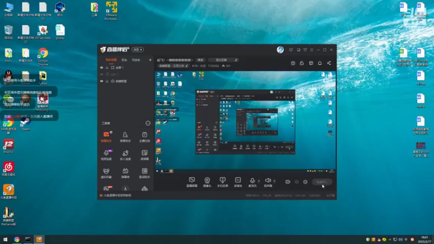The image size is (434, 244).
Task: Add a 手机投屏 phone screen cast source
Action: click(x=222, y=182)
